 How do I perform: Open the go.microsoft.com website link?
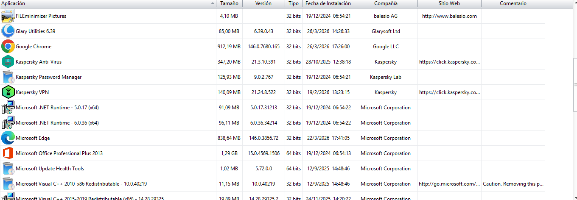449,184
